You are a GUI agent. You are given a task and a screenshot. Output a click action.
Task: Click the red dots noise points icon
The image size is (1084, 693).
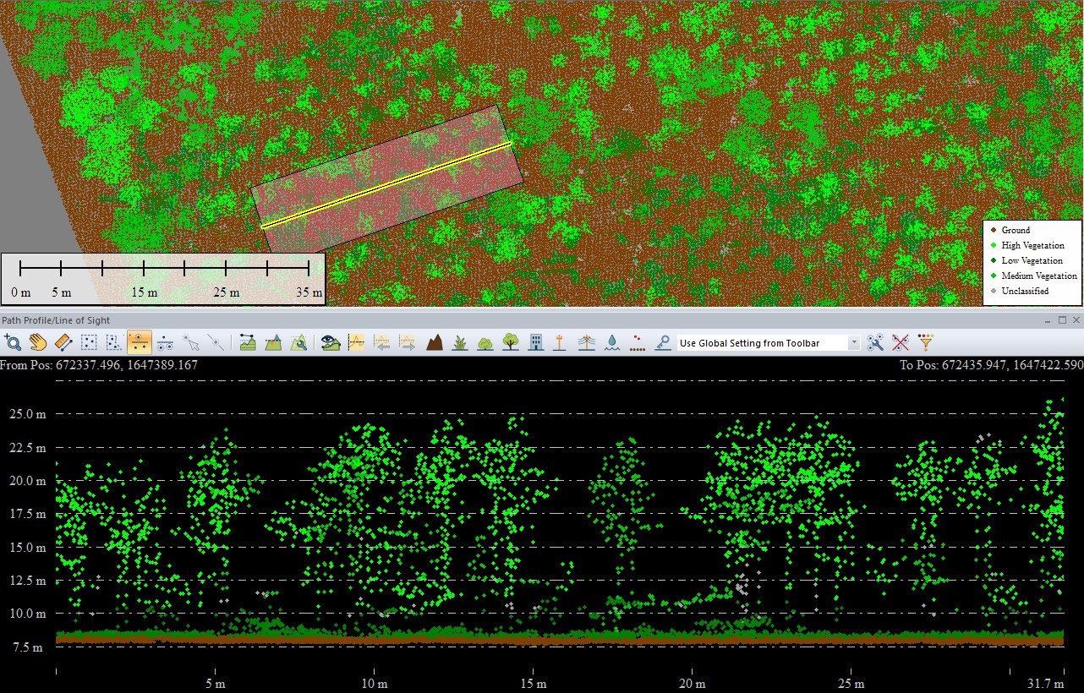(x=638, y=342)
